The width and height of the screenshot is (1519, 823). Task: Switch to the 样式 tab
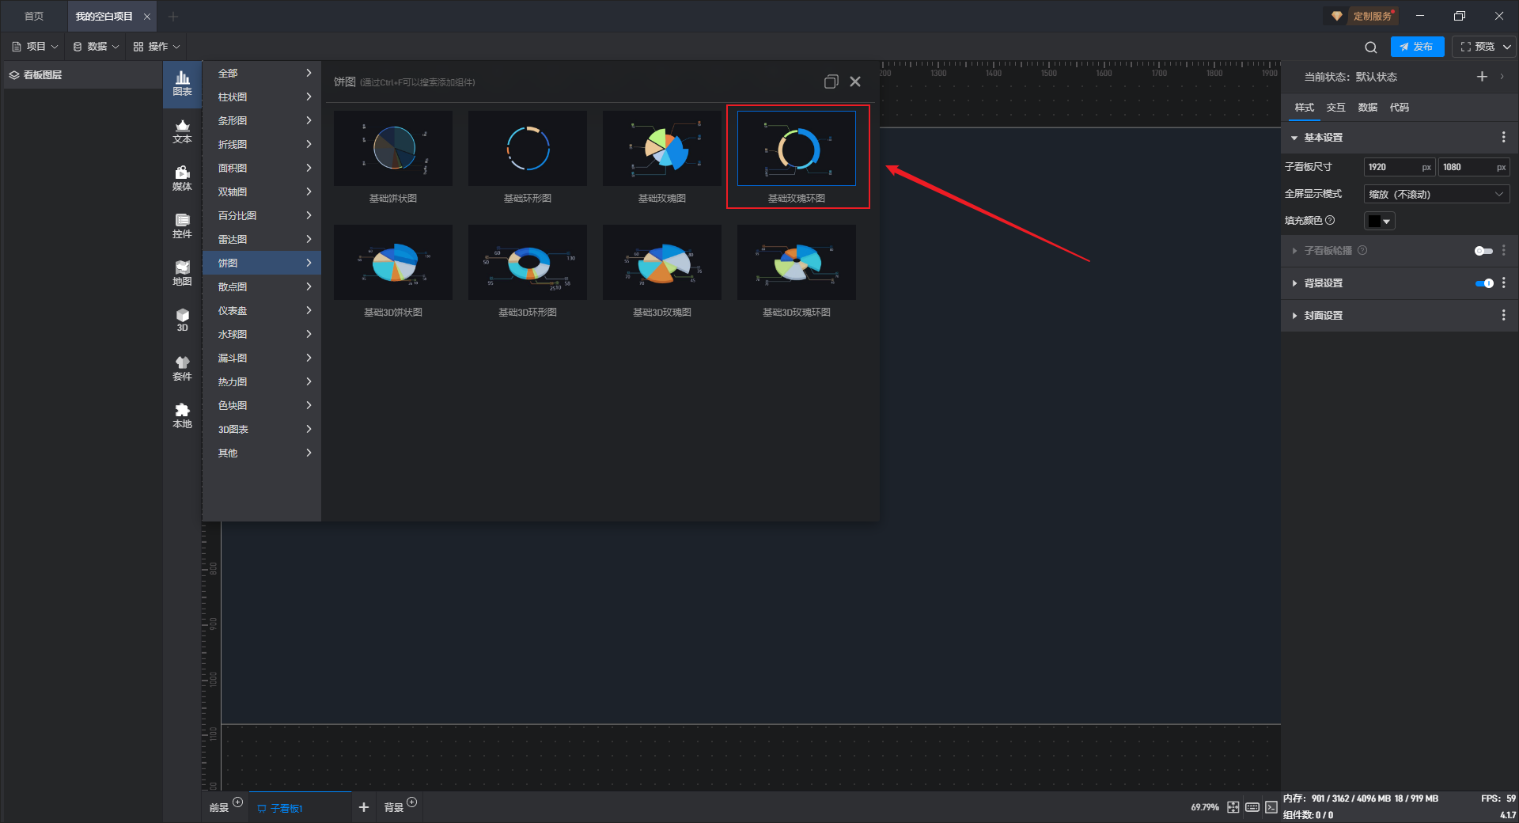(1304, 108)
